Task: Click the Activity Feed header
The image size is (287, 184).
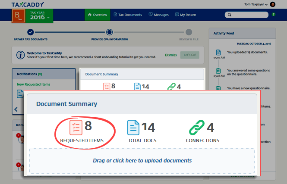Action: point(242,33)
